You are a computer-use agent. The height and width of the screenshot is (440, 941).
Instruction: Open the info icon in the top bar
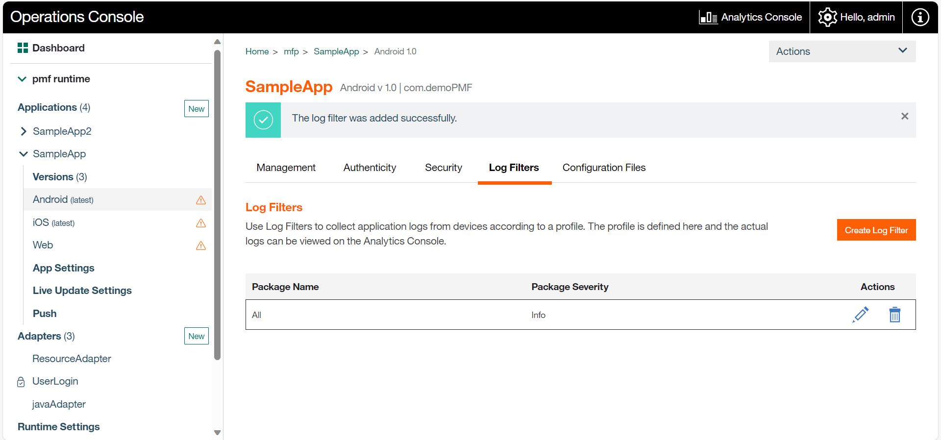920,17
